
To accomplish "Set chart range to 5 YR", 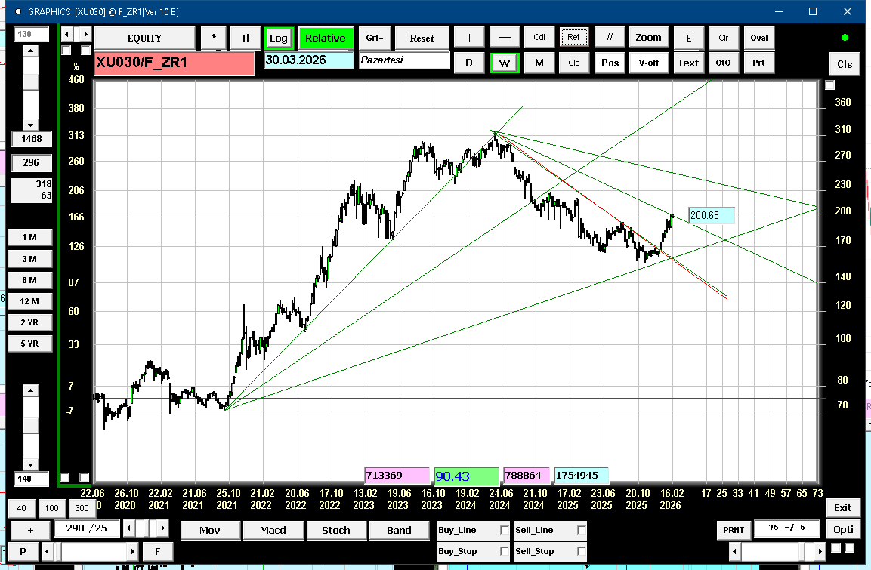I will [29, 344].
